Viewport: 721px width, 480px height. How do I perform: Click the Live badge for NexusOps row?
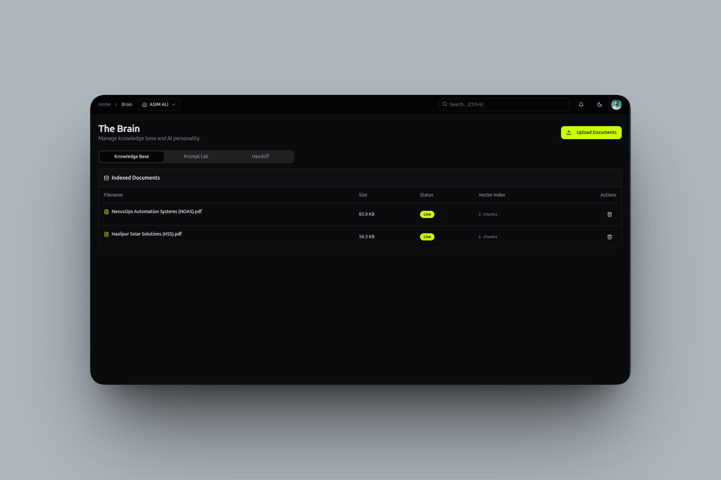tap(427, 214)
